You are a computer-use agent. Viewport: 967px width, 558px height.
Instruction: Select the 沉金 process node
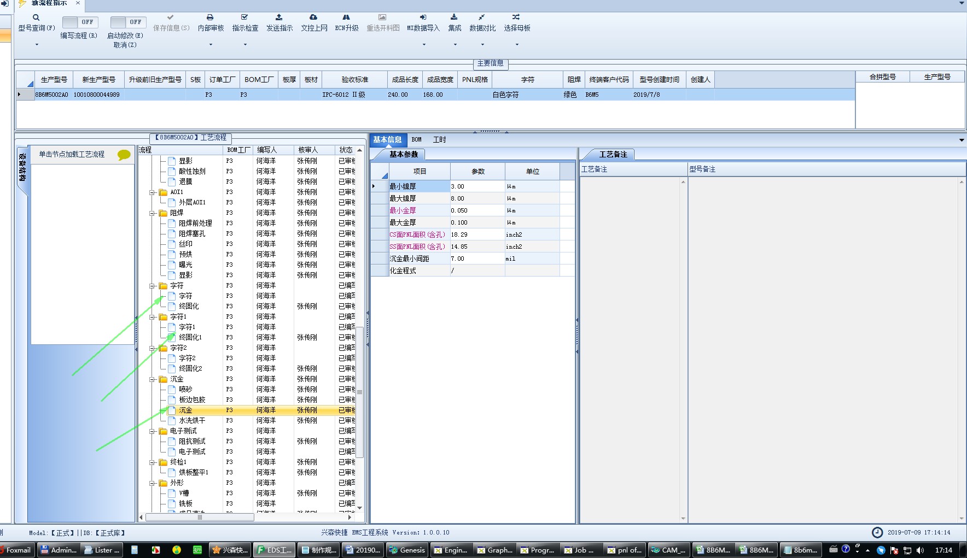tap(185, 410)
